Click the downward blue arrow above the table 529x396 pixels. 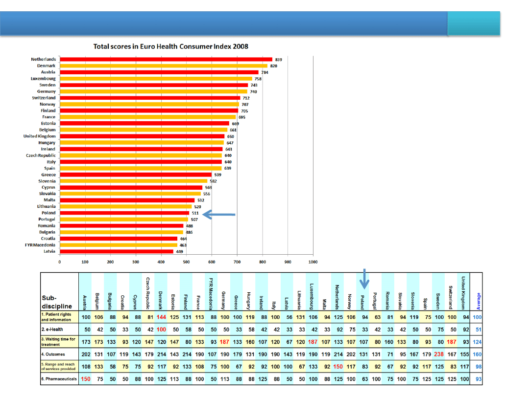point(364,280)
